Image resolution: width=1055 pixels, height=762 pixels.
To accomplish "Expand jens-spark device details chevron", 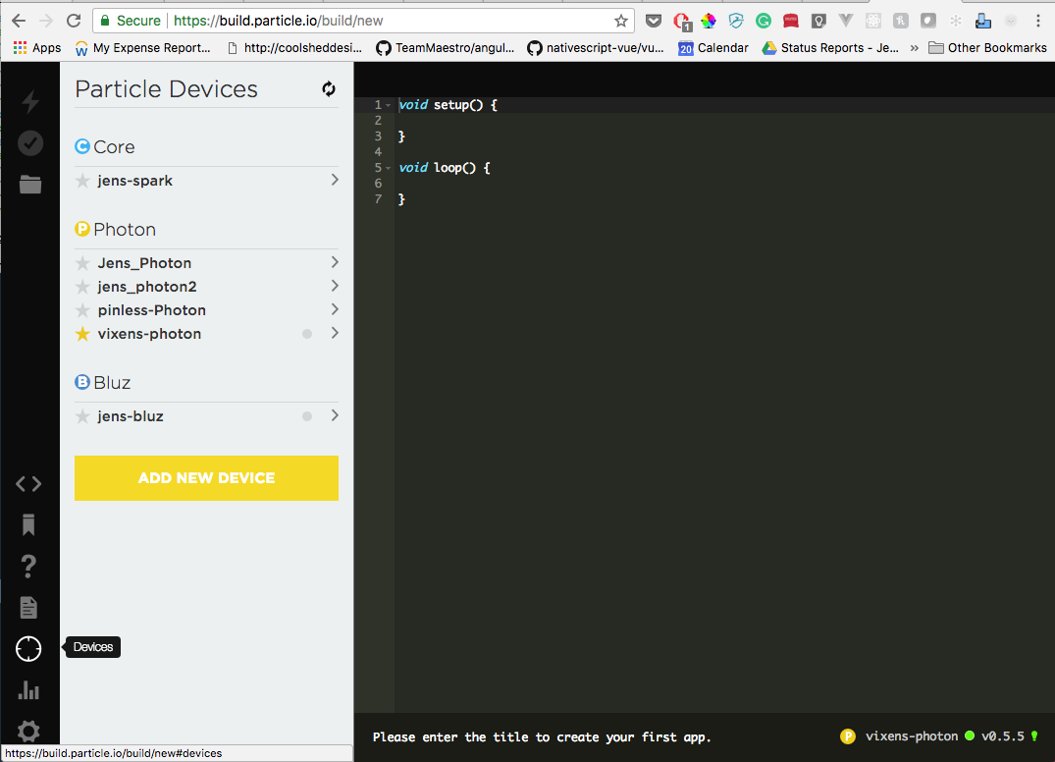I will coord(335,180).
